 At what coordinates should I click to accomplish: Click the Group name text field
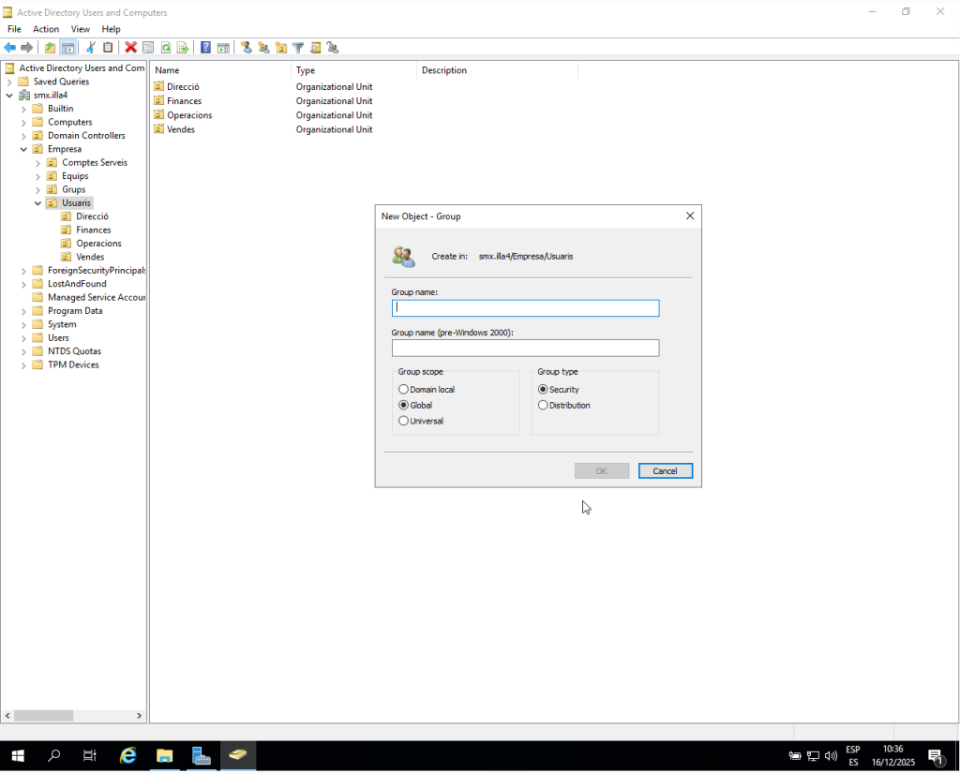525,308
